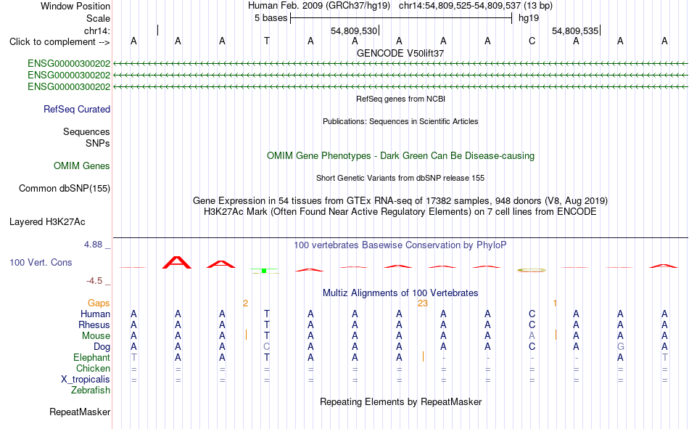The height and width of the screenshot is (429, 689).
Task: Click the 'Click to complement -->' label
Action: point(59,42)
